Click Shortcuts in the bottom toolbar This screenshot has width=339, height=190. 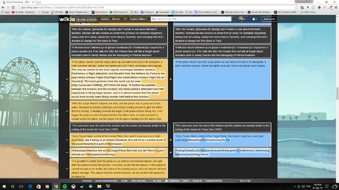point(197,181)
